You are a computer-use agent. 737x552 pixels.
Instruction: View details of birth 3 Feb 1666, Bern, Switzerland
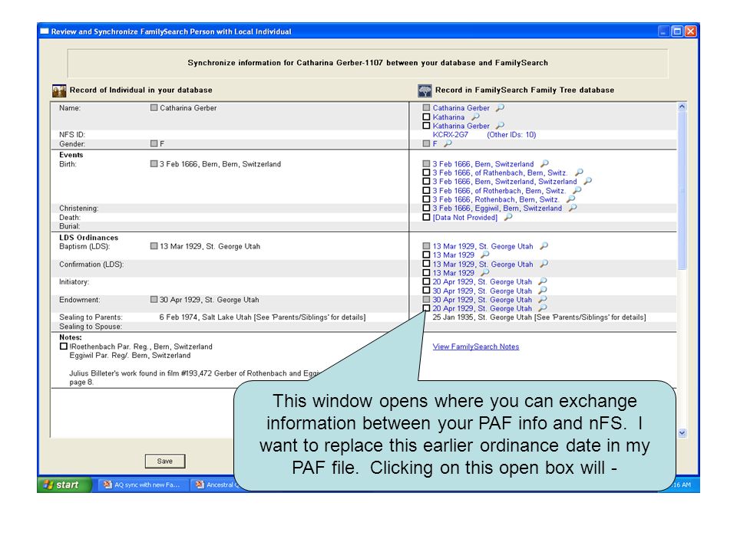point(544,163)
